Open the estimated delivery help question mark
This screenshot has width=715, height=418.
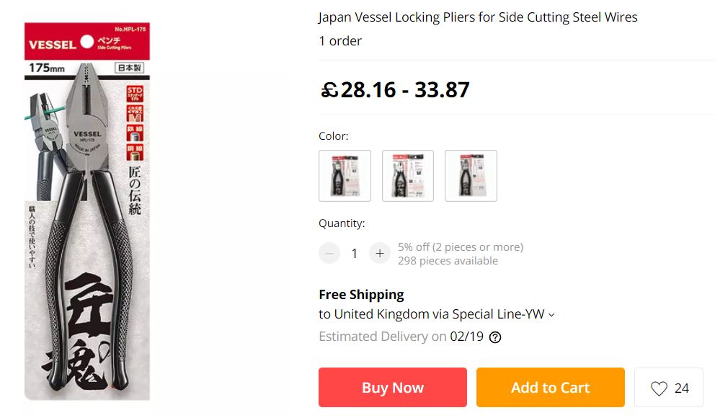pos(494,337)
